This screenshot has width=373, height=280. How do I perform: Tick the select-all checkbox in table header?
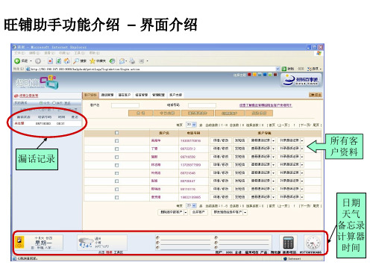(x=116, y=133)
